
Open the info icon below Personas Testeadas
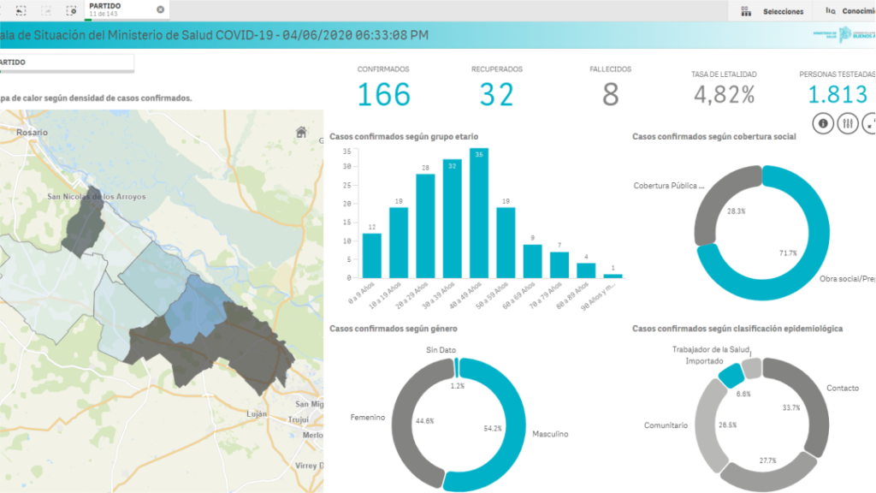click(x=824, y=123)
